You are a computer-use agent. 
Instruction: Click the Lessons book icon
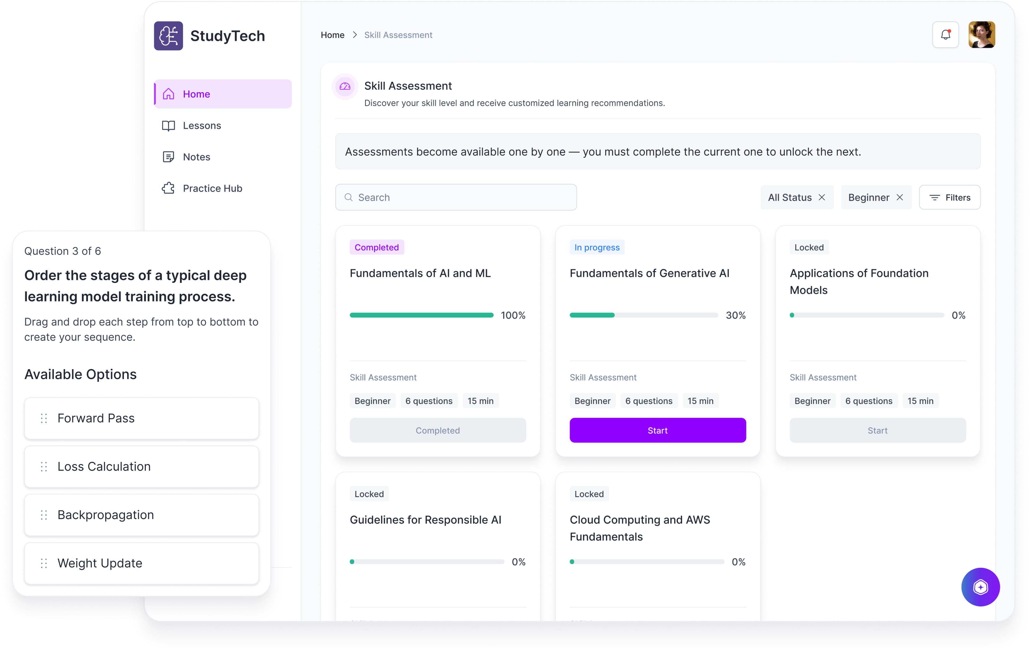(x=168, y=125)
